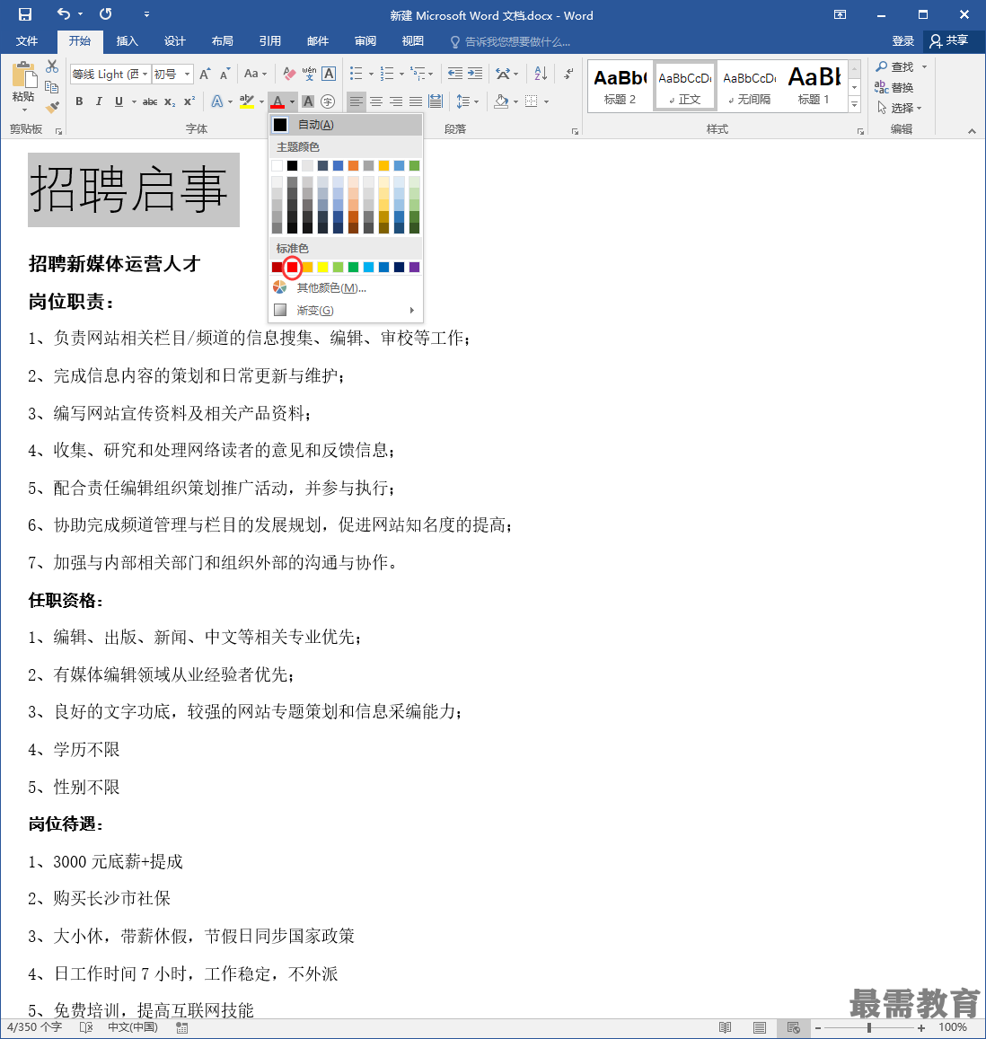
Task: Click the spelling check status bar icon
Action: pyautogui.click(x=86, y=1027)
